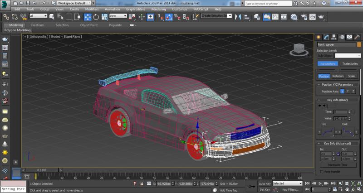Activate the Select and Rotate tool
Screen dimensions: 363x193
coord(96,17)
